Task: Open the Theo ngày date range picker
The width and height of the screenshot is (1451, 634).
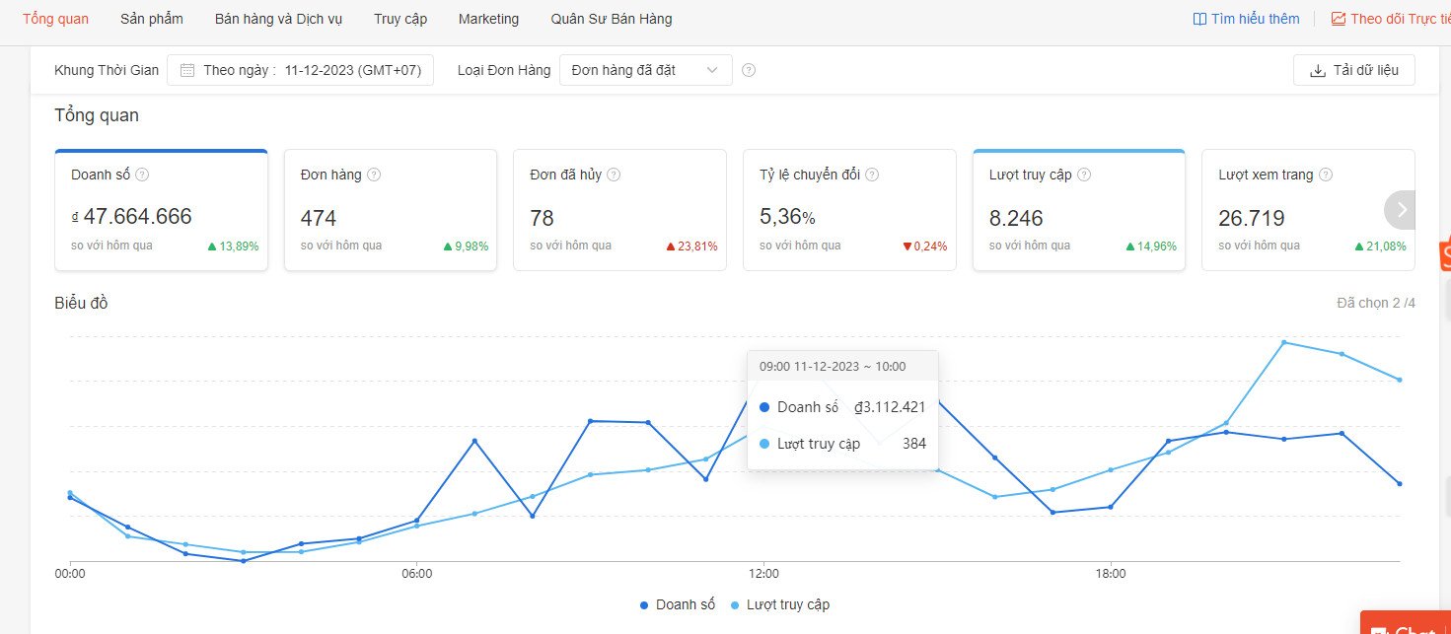Action: (301, 70)
